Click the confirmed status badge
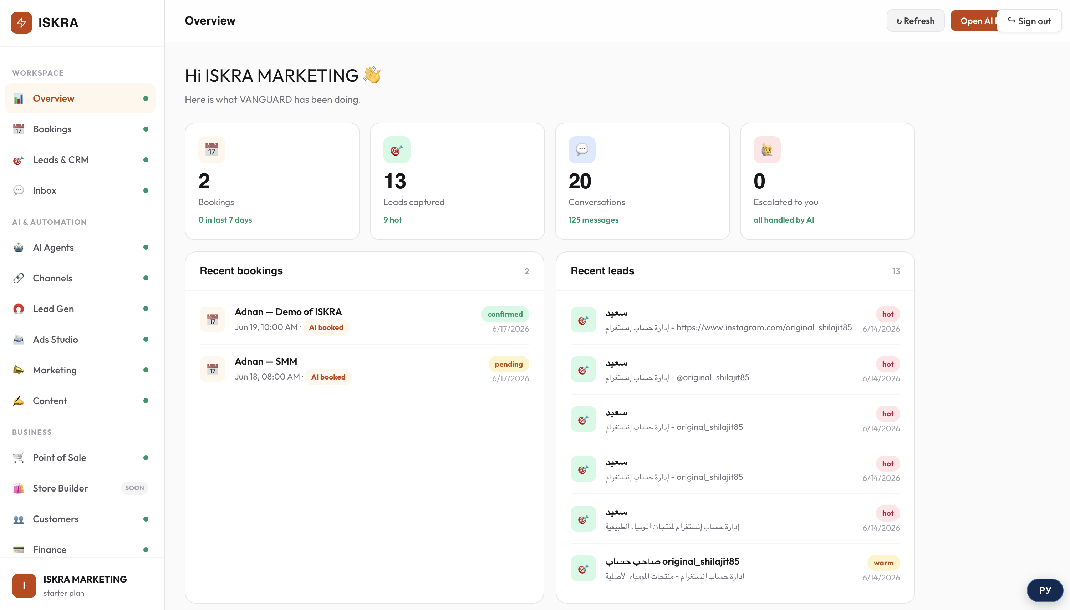Viewport: 1070px width, 610px height. click(505, 314)
